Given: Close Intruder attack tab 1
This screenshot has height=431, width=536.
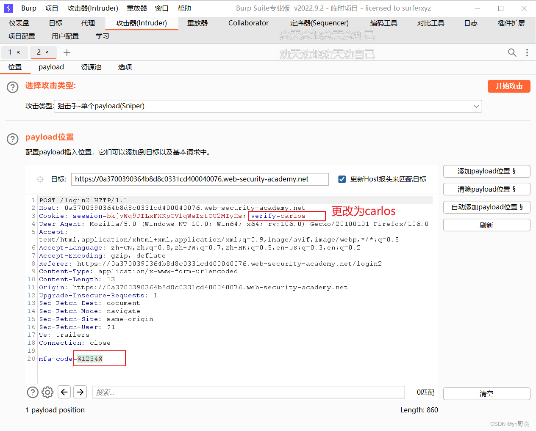Looking at the screenshot, I should pyautogui.click(x=18, y=52).
